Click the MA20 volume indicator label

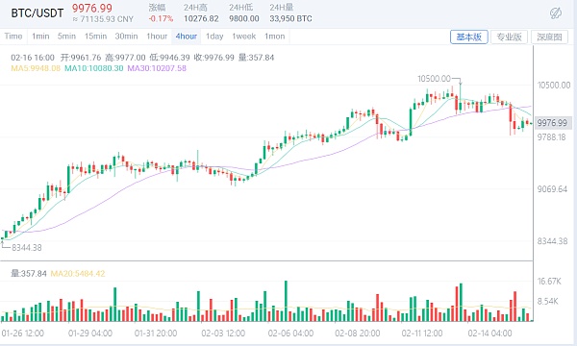[x=78, y=274]
